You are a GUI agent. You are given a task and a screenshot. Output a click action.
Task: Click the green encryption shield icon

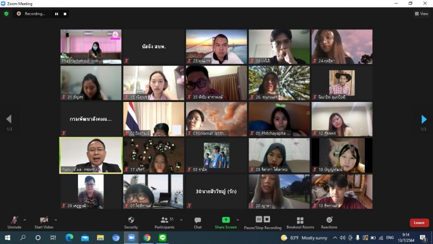[6, 14]
